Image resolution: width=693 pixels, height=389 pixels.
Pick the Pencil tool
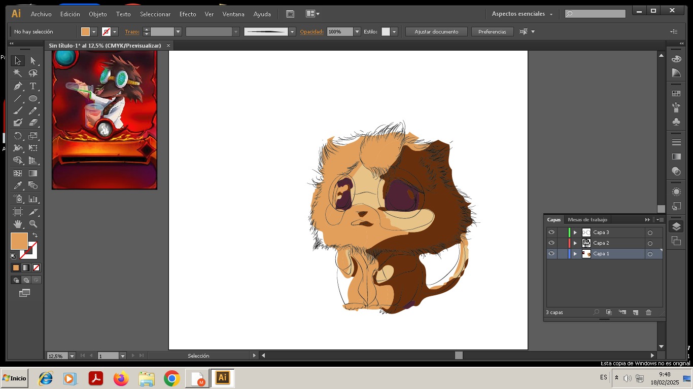(x=33, y=110)
